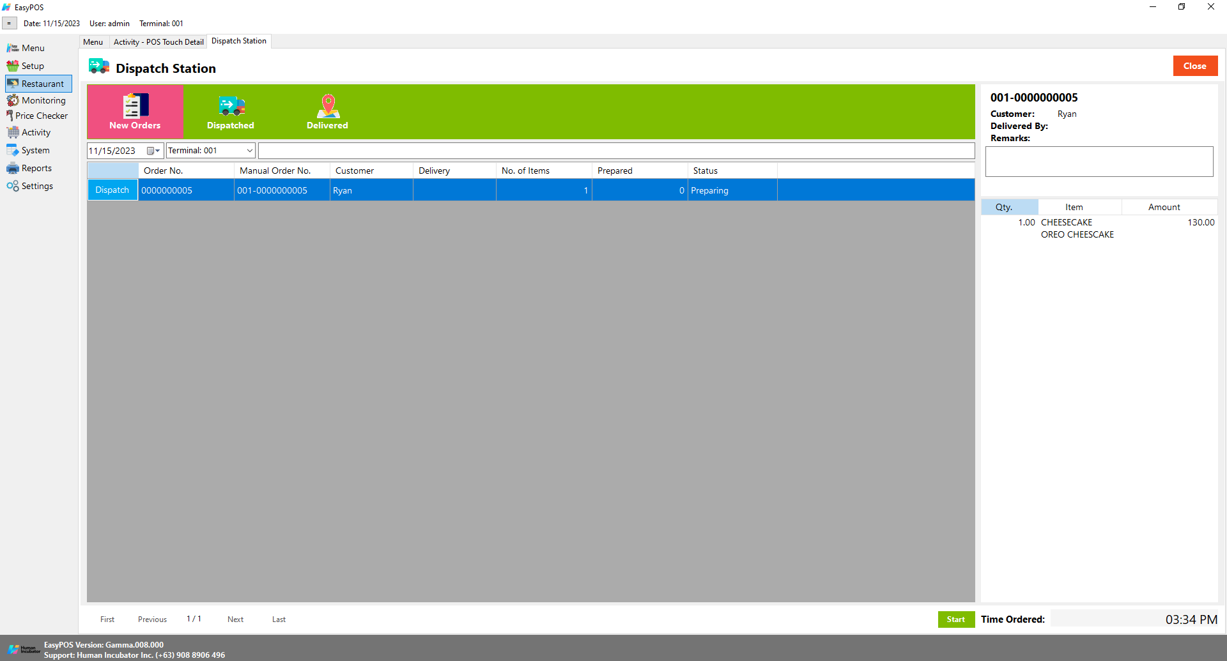Click the EasyPOS title bar logo
This screenshot has width=1227, height=661.
6,7
